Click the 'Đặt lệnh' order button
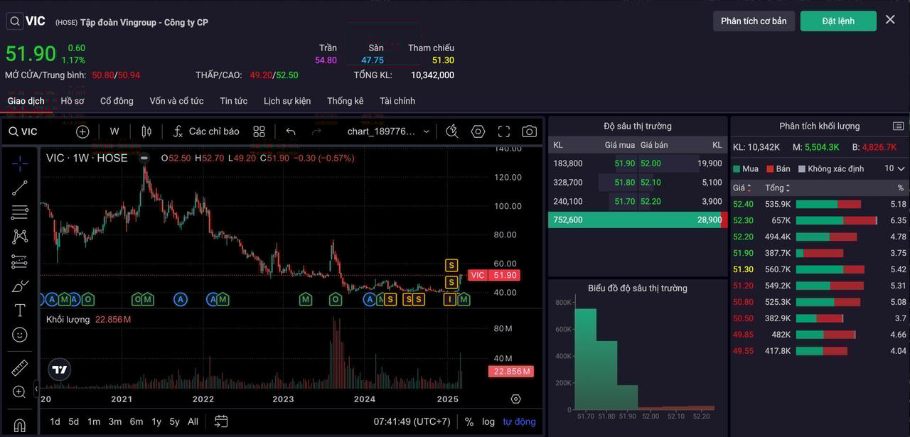 [x=838, y=21]
